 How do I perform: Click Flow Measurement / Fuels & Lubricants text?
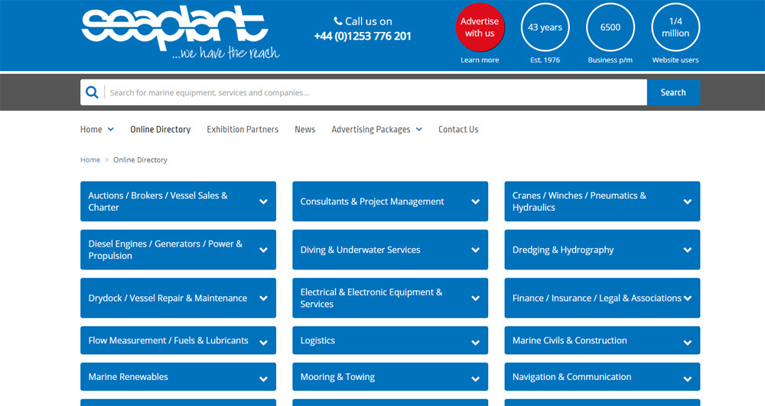168,340
